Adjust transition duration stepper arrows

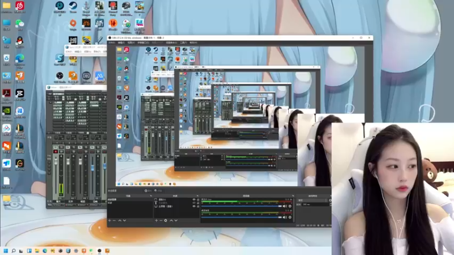coord(330,205)
